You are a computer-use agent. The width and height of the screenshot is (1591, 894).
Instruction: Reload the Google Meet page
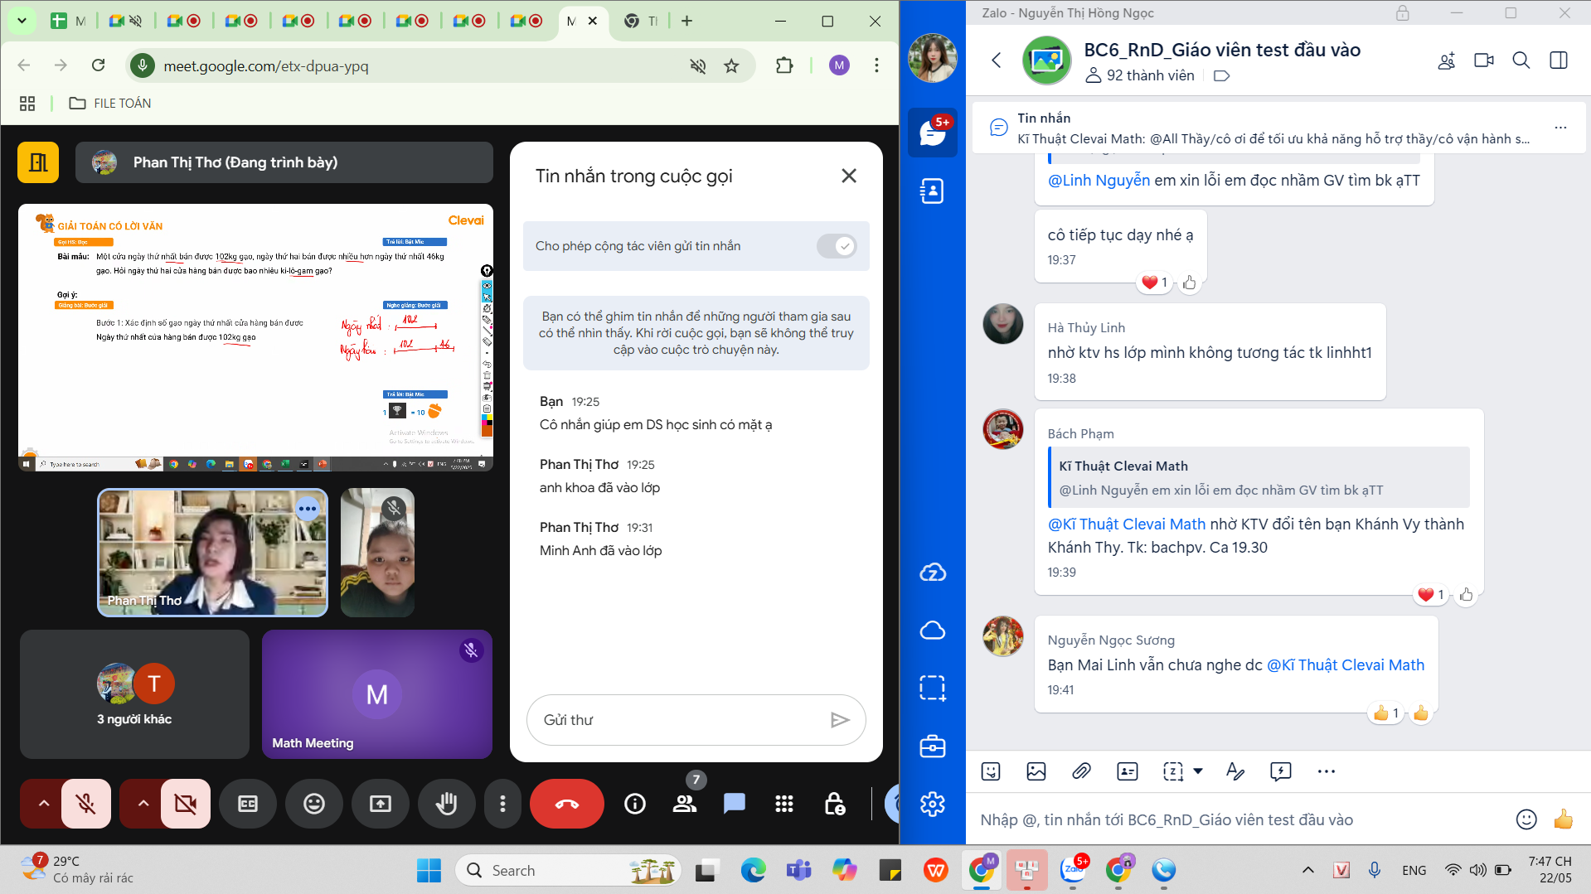coord(98,65)
